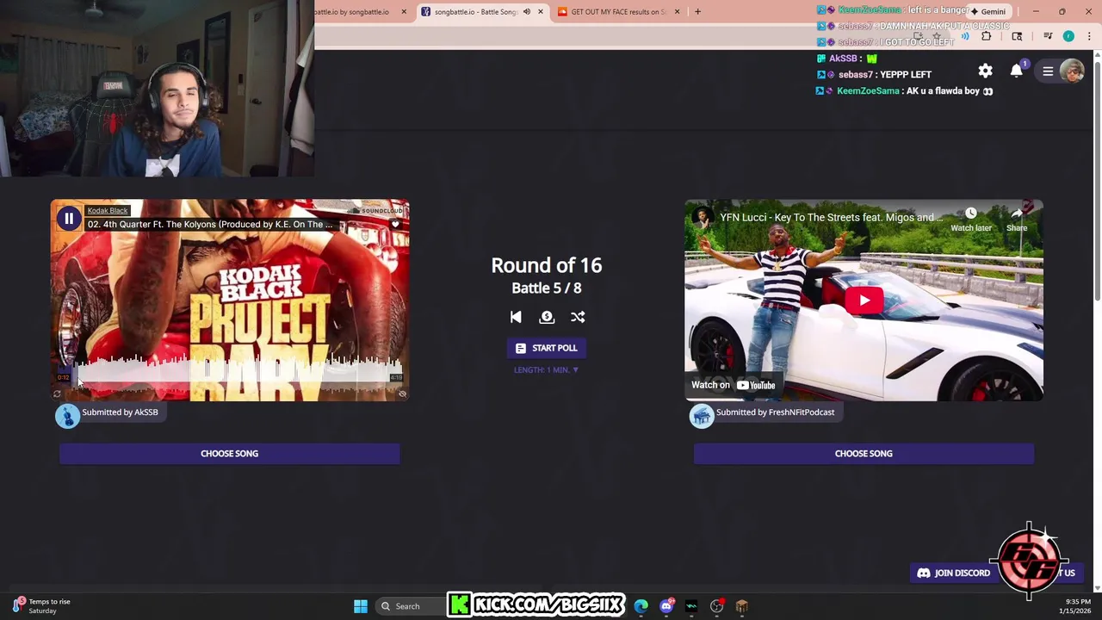This screenshot has height=620, width=1102.
Task: Click 'Submitted by FreshNFitPodcast' label
Action: (775, 412)
